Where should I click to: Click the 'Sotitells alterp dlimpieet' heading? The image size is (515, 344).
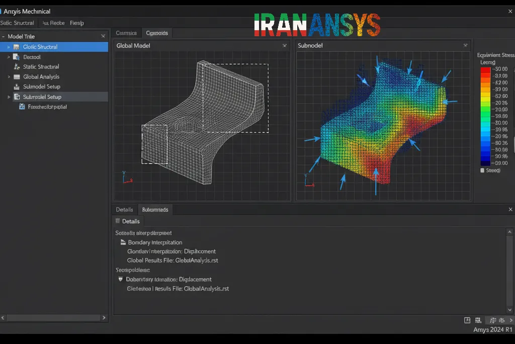point(143,233)
